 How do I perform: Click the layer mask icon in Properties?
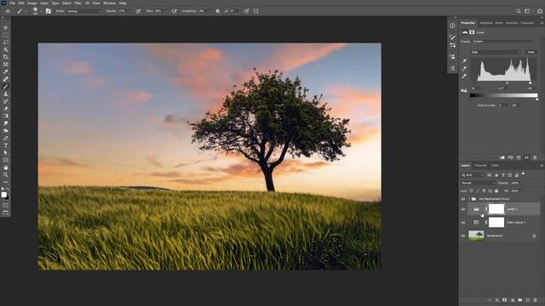[472, 32]
